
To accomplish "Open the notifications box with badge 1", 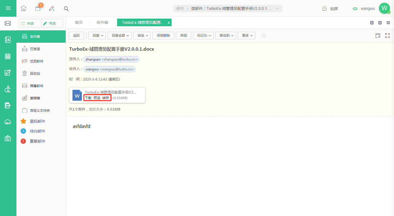I will [38, 8].
